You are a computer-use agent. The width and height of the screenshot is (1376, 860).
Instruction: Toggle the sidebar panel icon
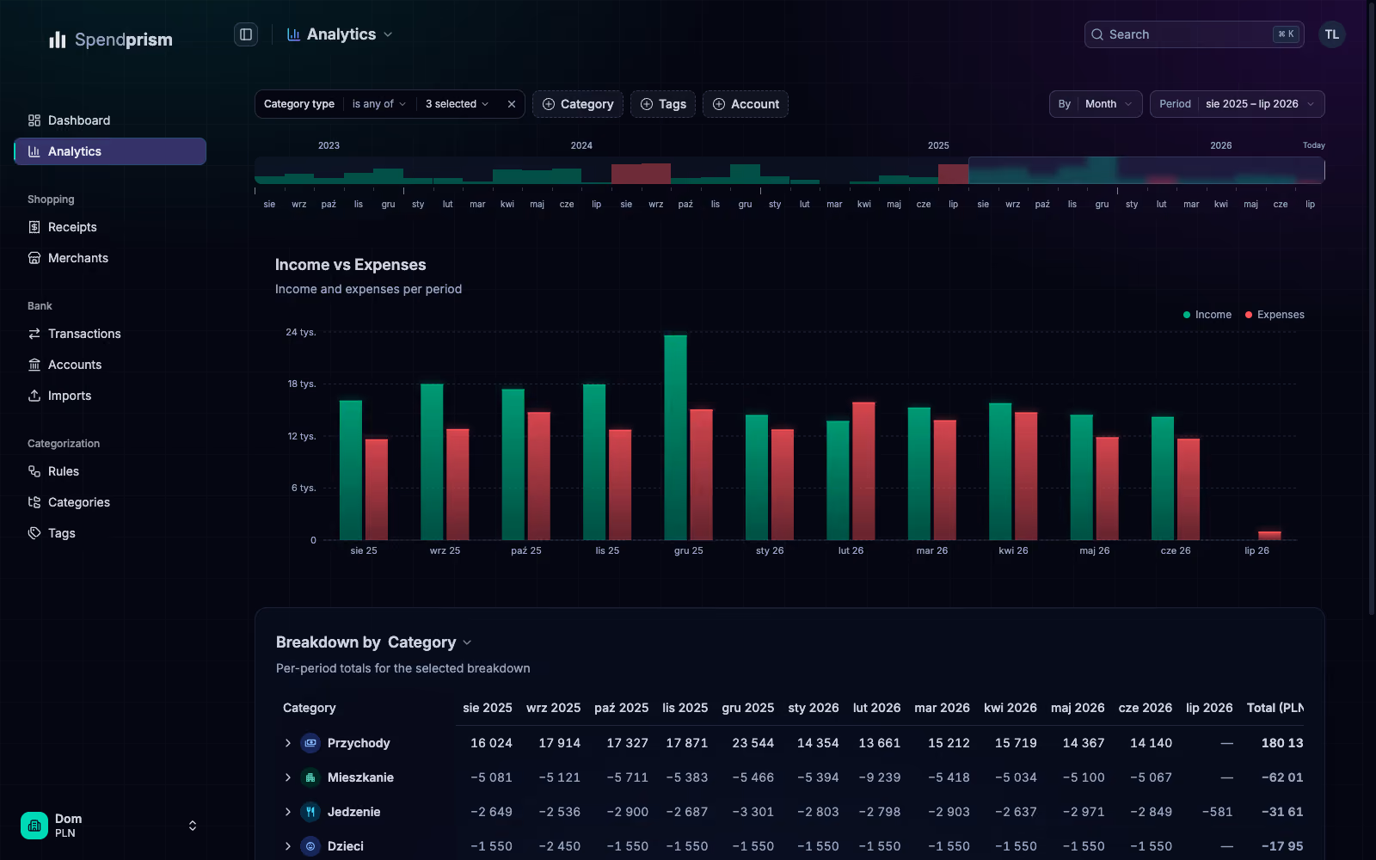[x=246, y=34]
